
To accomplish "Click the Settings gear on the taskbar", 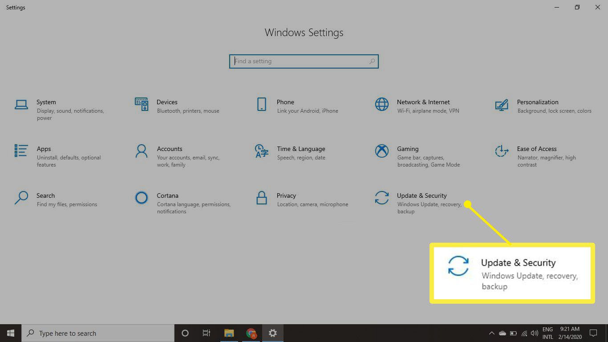I will coord(273,333).
